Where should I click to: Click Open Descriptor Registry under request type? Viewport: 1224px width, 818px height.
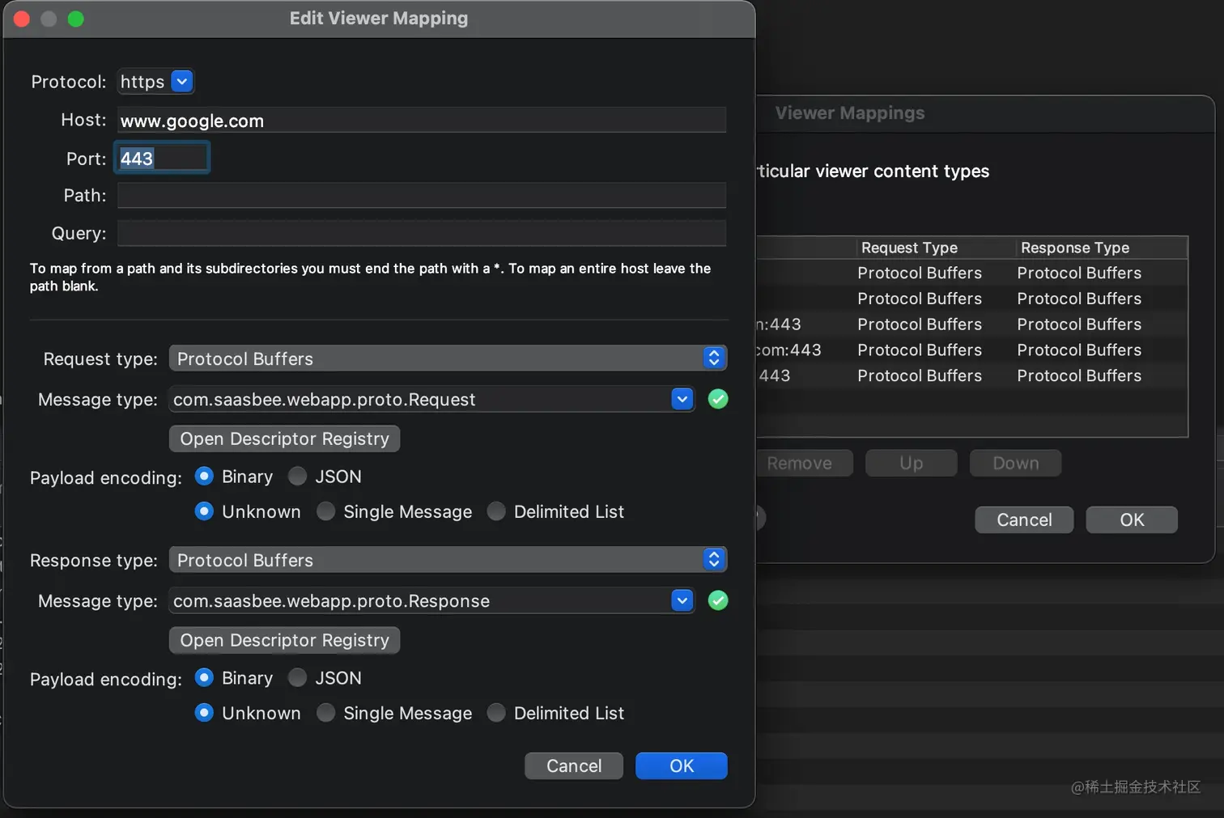pos(284,439)
